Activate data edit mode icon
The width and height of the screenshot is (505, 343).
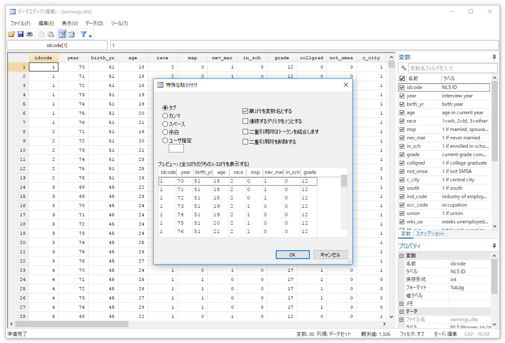(x=62, y=34)
